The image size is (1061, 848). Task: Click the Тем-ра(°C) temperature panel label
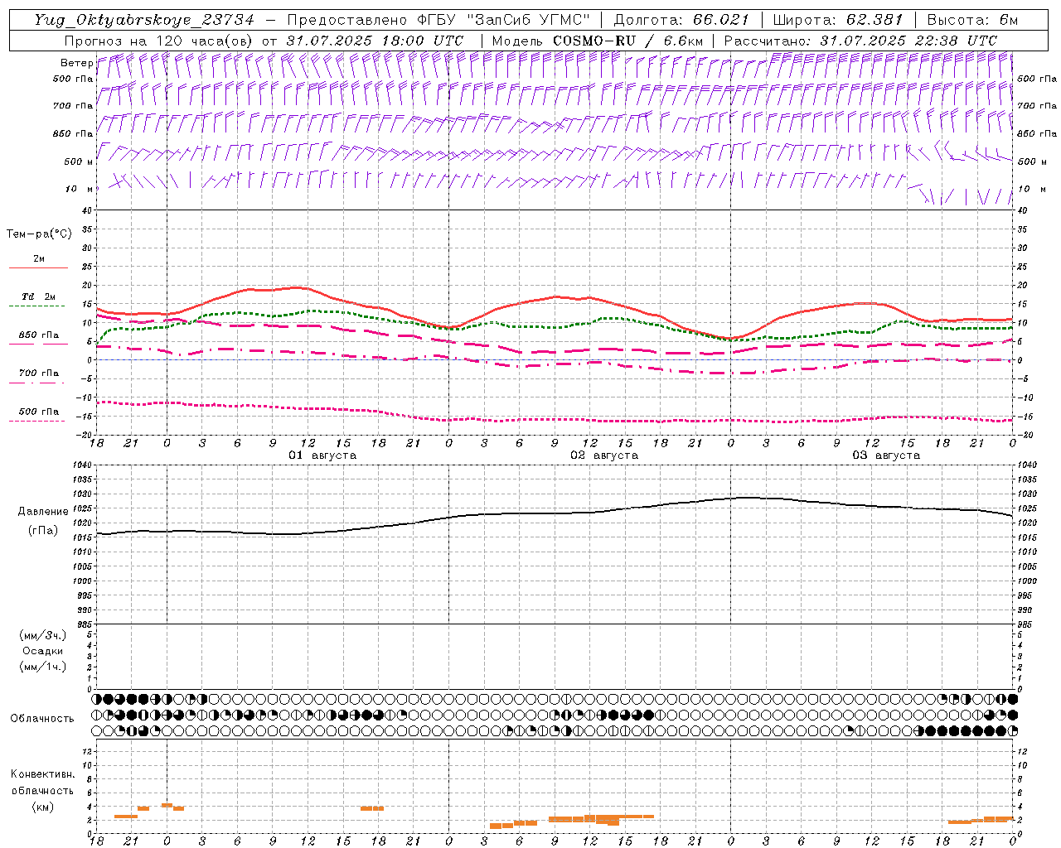(39, 234)
